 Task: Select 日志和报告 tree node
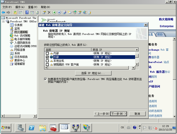tap(19, 57)
